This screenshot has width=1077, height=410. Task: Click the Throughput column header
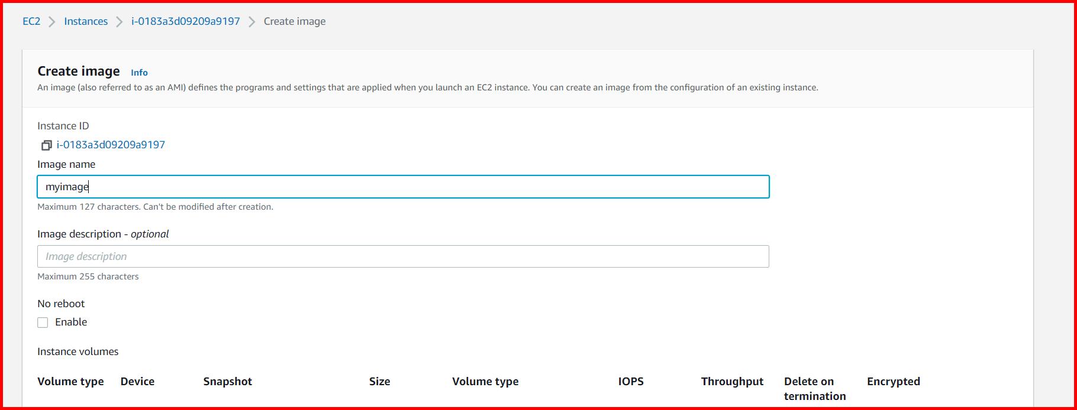click(x=732, y=382)
